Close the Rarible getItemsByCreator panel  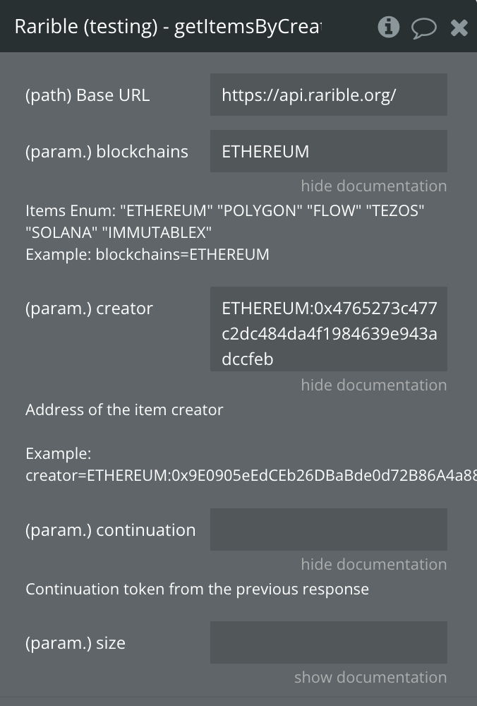pyautogui.click(x=459, y=28)
